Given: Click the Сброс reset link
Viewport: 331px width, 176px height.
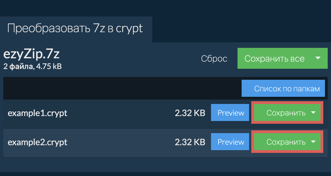Looking at the screenshot, I should coord(214,59).
